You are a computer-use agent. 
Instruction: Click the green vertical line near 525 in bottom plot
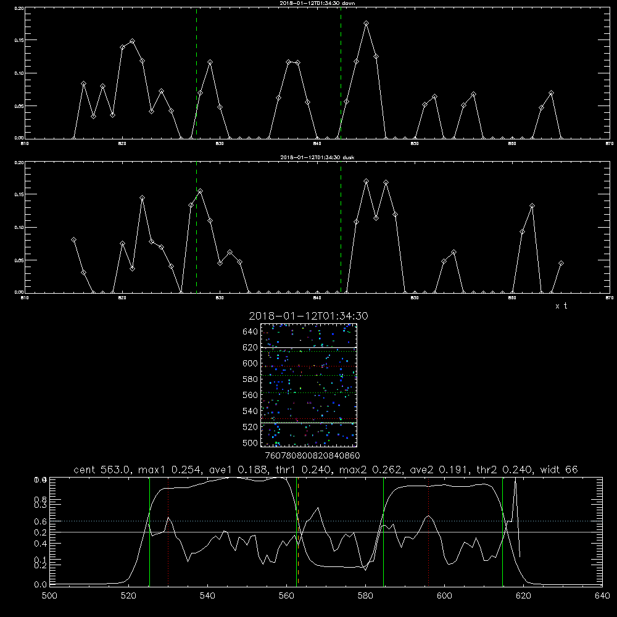pos(149,531)
